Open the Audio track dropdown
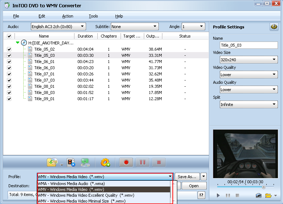283x204 pixels. pos(58,27)
